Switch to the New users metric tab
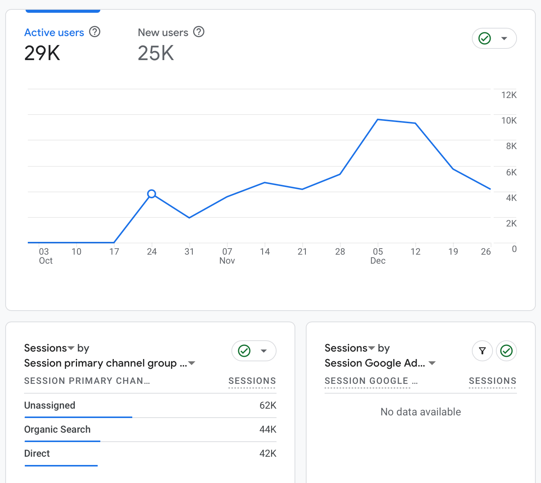The height and width of the screenshot is (483, 541). coord(163,33)
